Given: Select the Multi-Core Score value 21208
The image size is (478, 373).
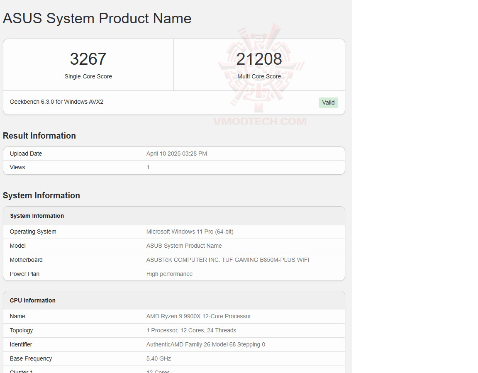Looking at the screenshot, I should (259, 59).
